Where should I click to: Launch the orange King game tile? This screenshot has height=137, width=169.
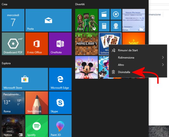click(x=134, y=39)
